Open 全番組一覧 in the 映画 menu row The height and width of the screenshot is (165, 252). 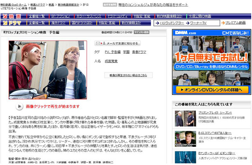pyautogui.click(x=37, y=16)
